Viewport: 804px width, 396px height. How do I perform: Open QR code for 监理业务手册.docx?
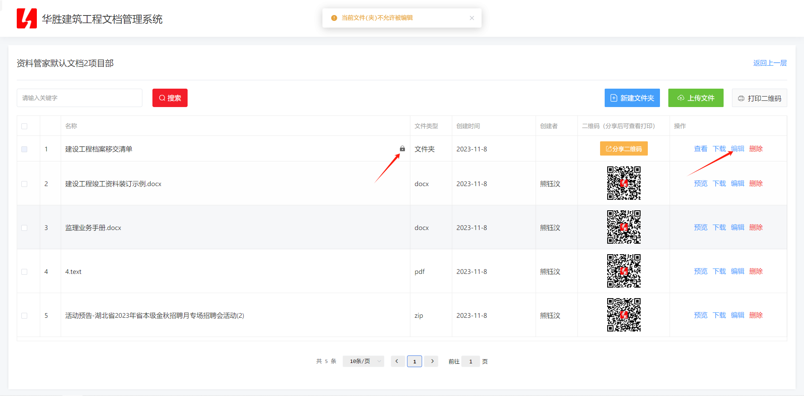(624, 227)
